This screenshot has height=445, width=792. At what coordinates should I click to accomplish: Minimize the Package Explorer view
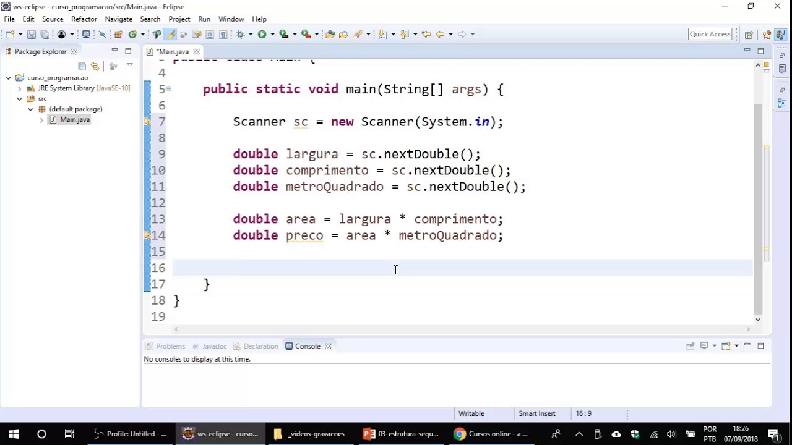pos(114,51)
